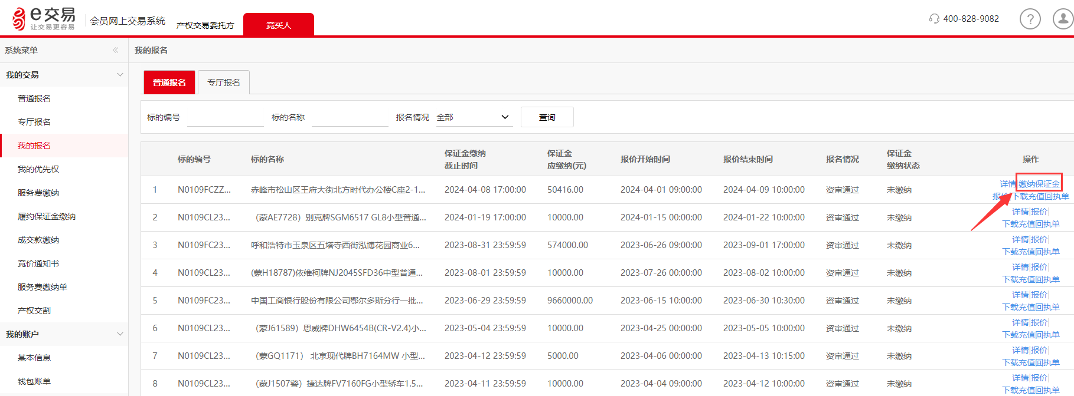Open 履约保证金缴纳 in the sidebar

tap(47, 216)
